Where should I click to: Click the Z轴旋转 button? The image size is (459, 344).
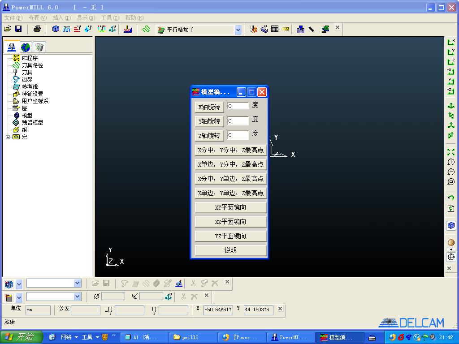click(209, 135)
